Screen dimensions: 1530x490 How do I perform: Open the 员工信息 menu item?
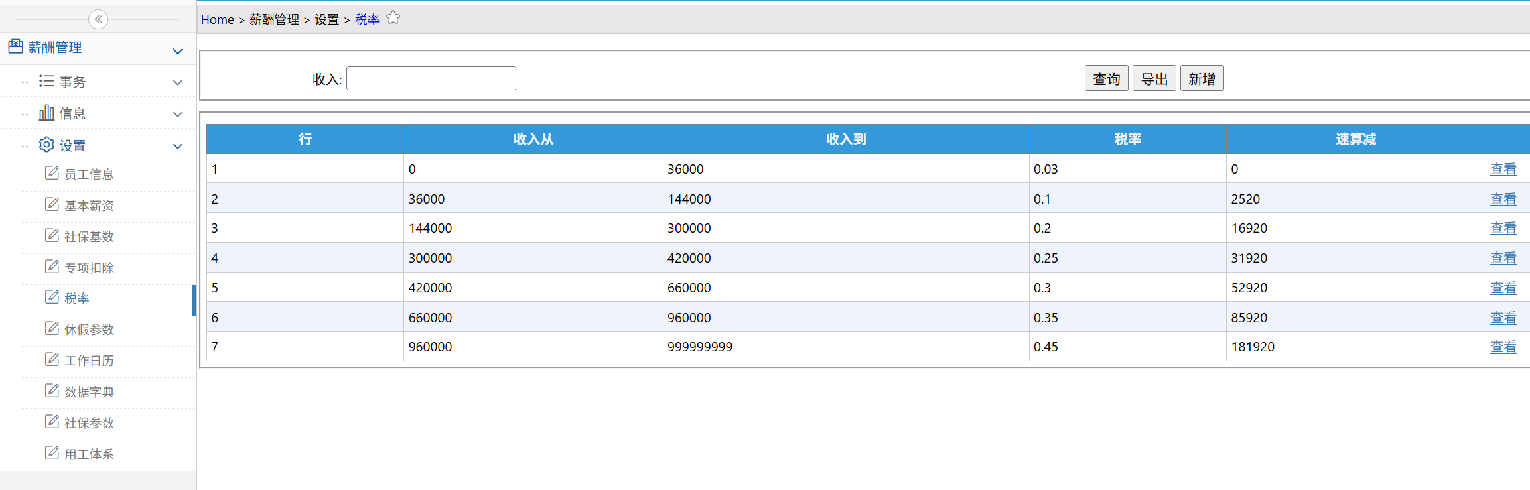click(x=89, y=174)
